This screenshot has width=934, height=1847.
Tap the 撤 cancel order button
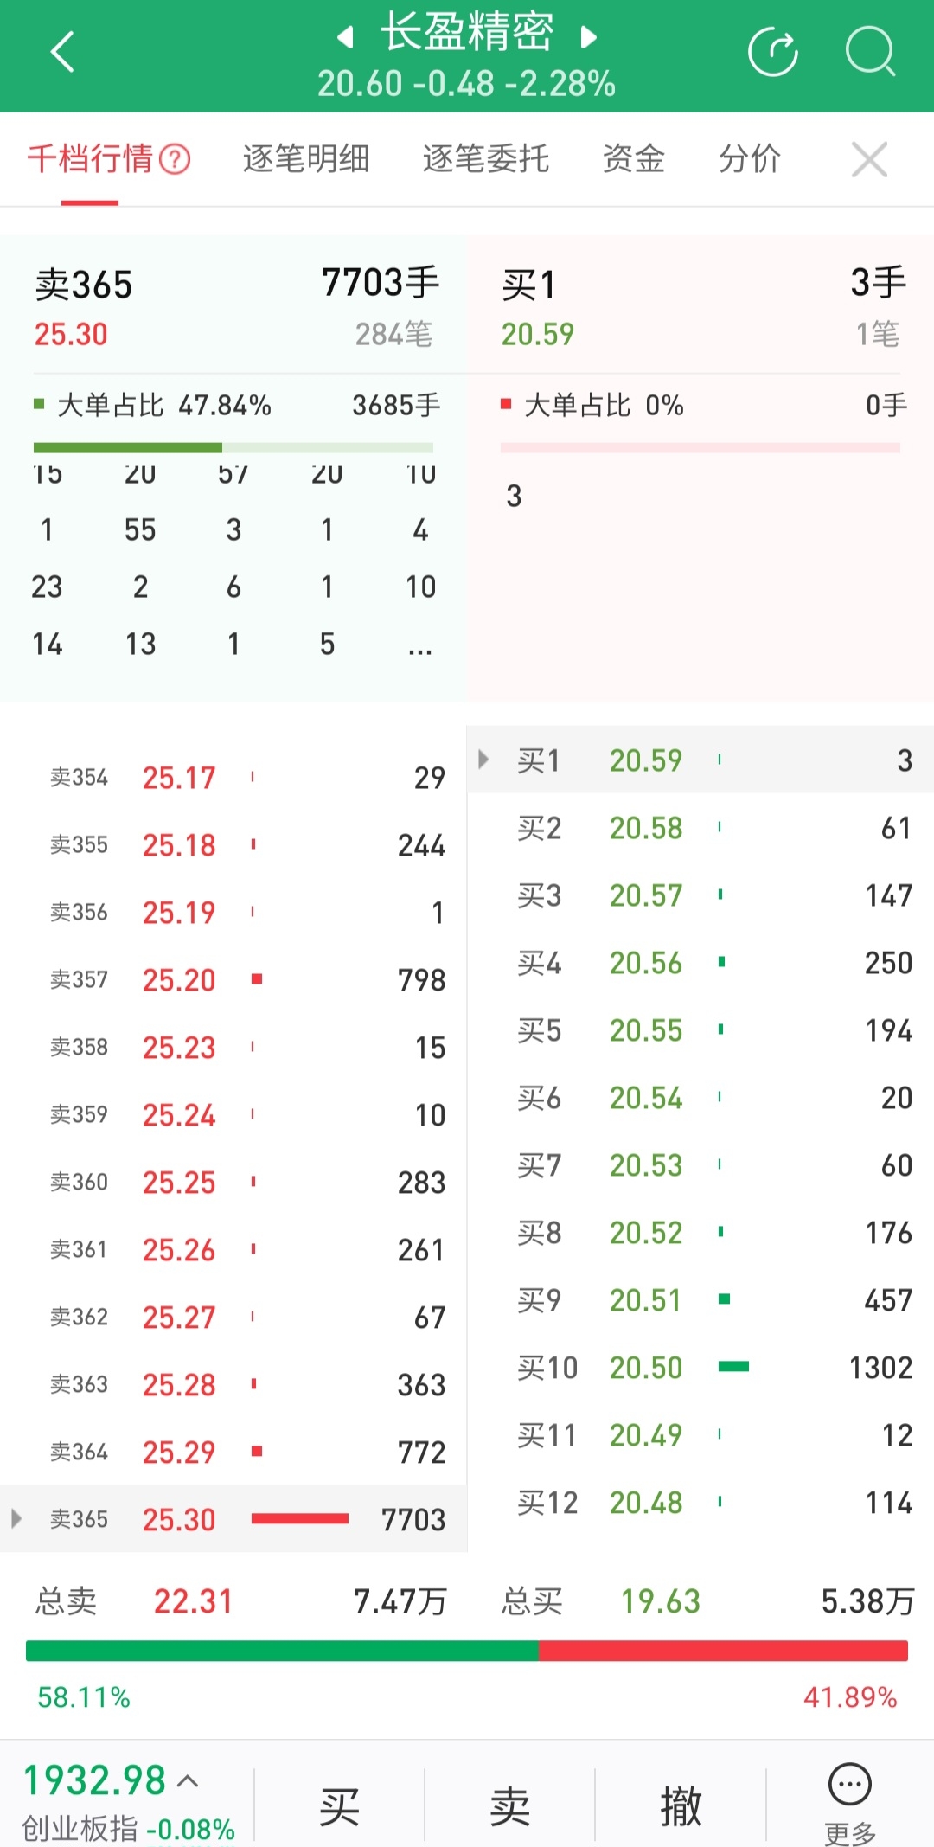tap(681, 1805)
